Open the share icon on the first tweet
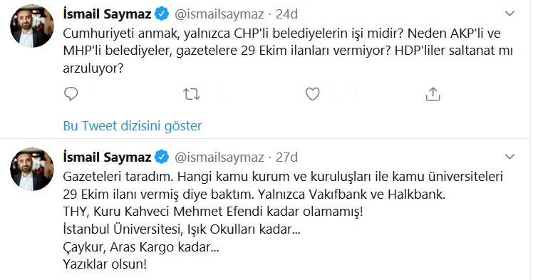The width and height of the screenshot is (533, 280). click(x=433, y=94)
